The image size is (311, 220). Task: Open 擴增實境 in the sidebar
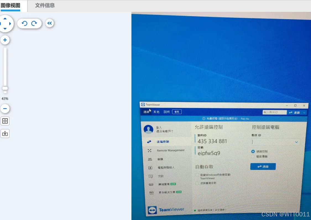pyautogui.click(x=164, y=184)
